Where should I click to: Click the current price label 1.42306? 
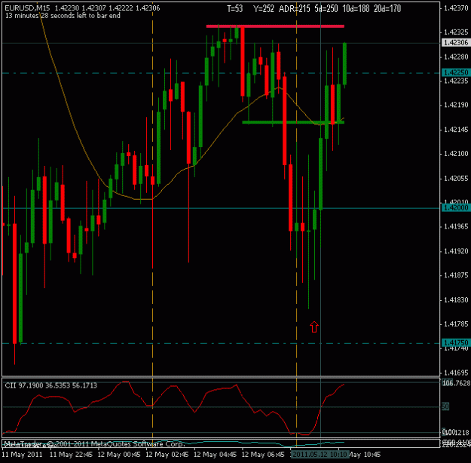456,43
